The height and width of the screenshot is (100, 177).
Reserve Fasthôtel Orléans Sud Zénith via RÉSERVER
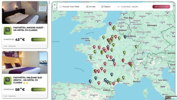tap(38, 89)
